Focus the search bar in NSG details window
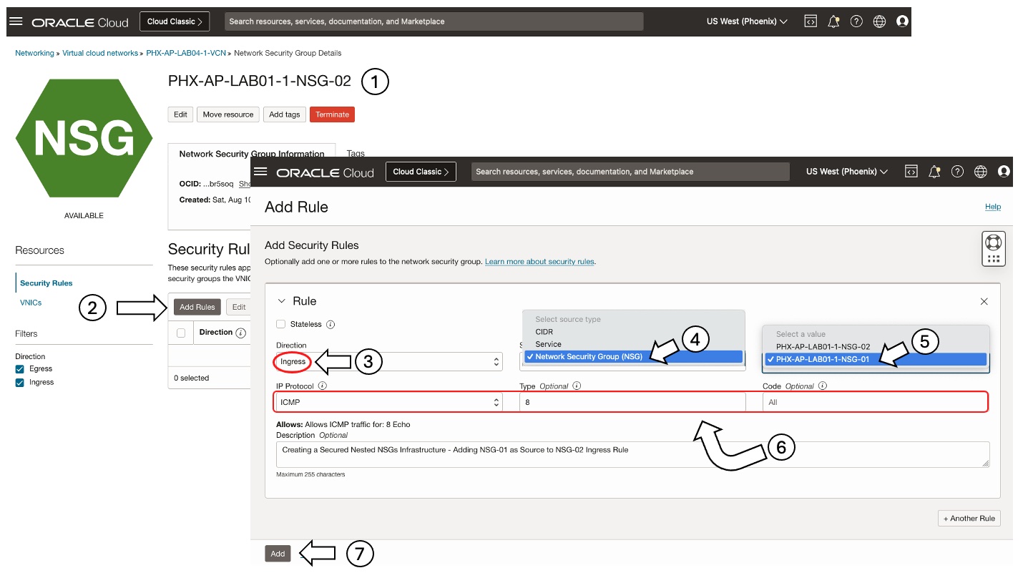Screen dimensions: 1023x573 [x=434, y=21]
